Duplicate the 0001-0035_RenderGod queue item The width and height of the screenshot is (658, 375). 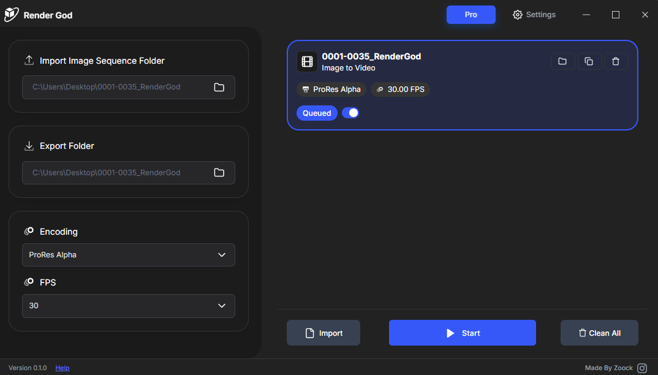[589, 61]
